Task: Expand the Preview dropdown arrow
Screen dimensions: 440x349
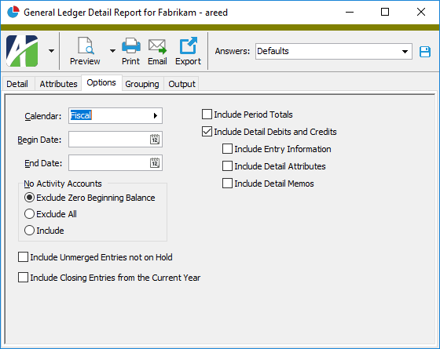Action: 112,51
